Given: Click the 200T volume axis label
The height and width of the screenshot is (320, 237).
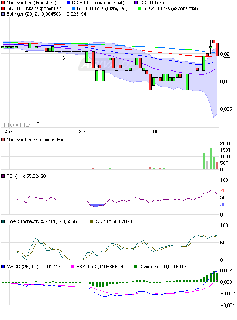Looking at the screenshot, I should coord(225,143).
